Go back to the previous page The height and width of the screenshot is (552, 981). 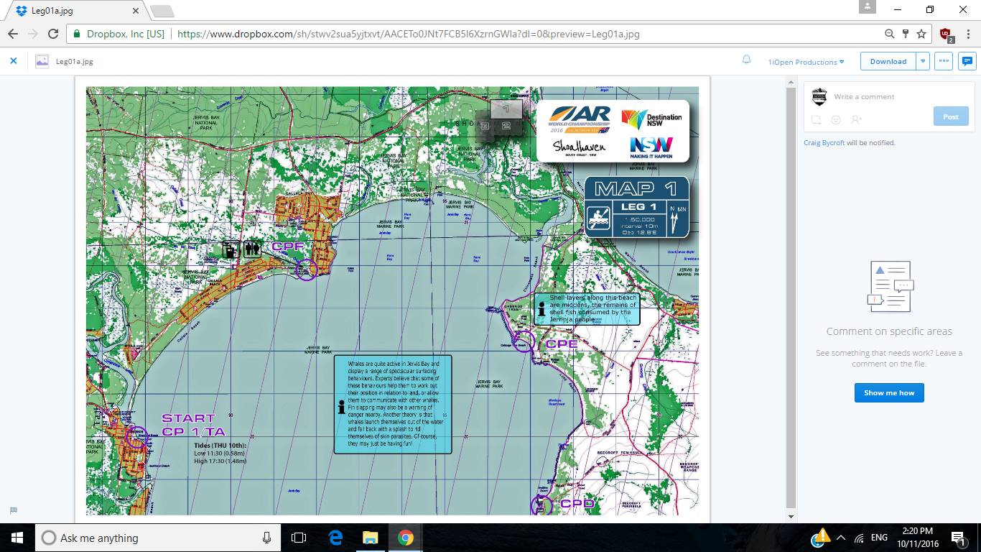coord(13,34)
